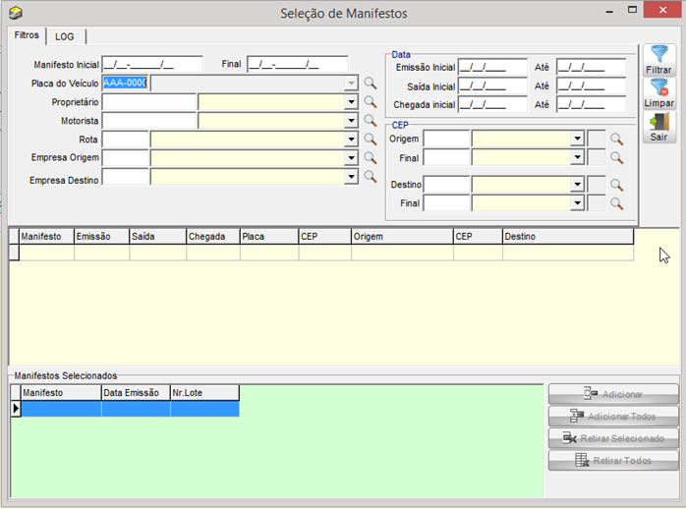Click the Sair exit door icon
686x509 pixels.
point(658,127)
